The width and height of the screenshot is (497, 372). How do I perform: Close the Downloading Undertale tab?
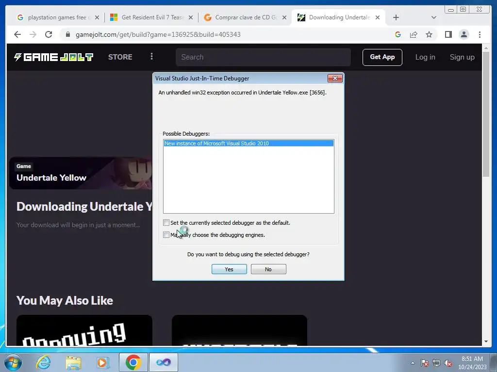(x=378, y=17)
